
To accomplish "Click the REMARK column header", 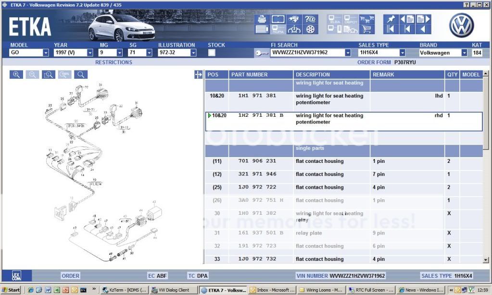I will pyautogui.click(x=407, y=74).
